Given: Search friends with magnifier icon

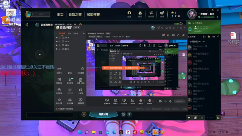Looking at the screenshot, I should (218, 37).
